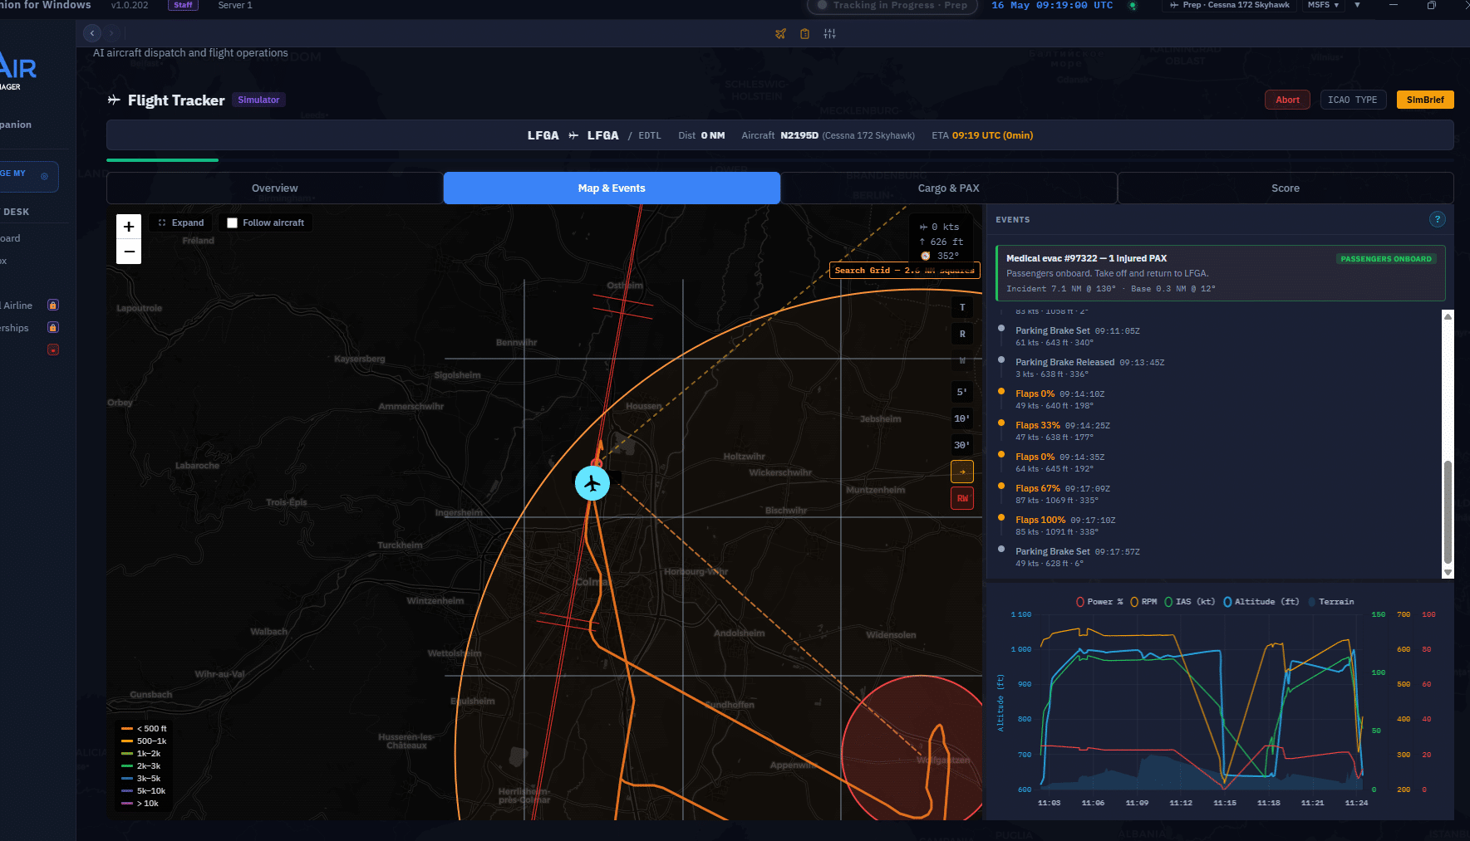This screenshot has width=1470, height=841.
Task: Open the Medical evac #97322 mission card
Action: point(1220,273)
